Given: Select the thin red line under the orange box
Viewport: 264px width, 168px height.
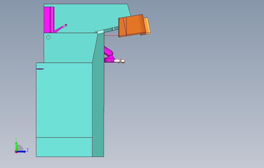Looking at the screenshot, I should [x=111, y=35].
